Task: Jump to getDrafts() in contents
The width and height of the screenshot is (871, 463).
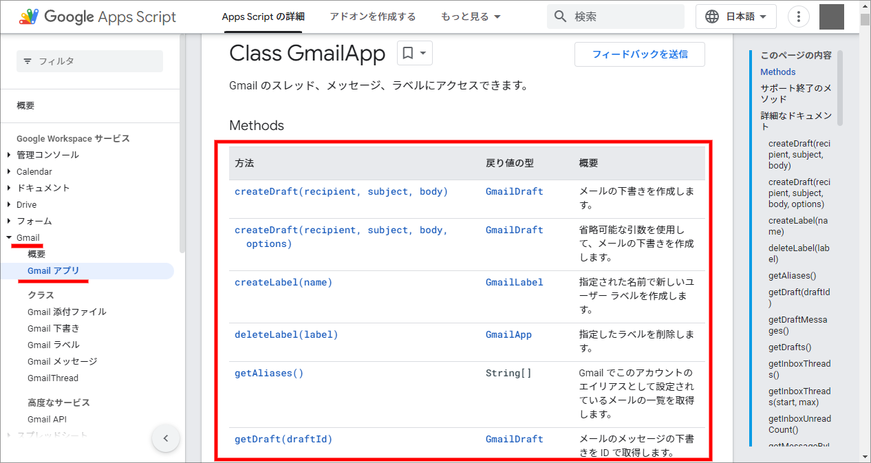Action: [790, 347]
